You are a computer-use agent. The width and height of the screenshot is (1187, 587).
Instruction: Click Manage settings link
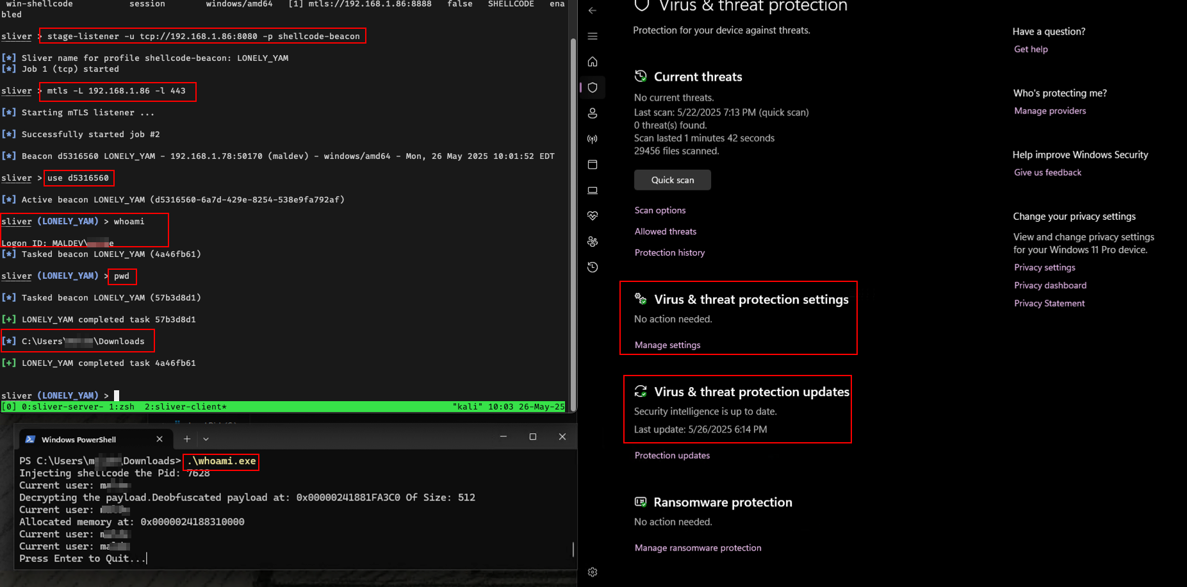pyautogui.click(x=667, y=345)
